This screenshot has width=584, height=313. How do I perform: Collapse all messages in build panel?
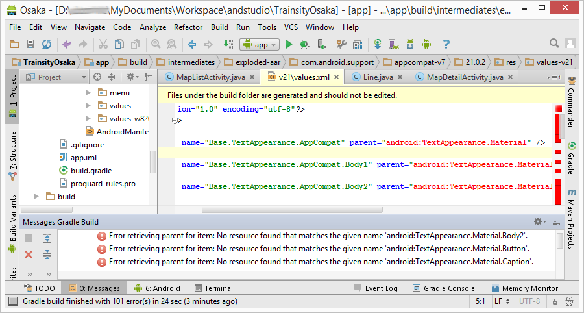point(47,255)
